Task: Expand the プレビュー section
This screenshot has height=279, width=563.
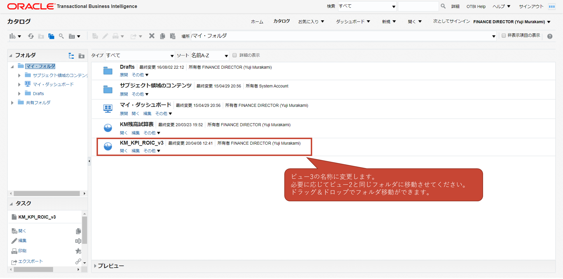Action: 95,266
